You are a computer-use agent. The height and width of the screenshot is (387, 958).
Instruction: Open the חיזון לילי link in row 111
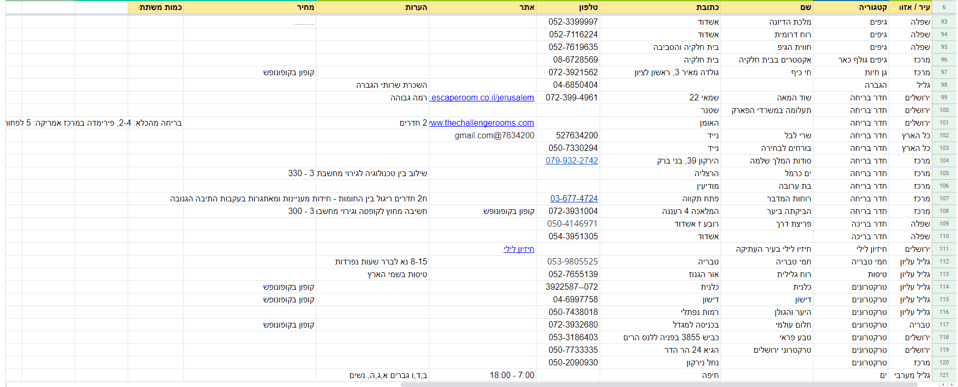coord(519,249)
